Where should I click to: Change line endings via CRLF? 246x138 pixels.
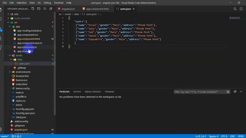point(233,136)
